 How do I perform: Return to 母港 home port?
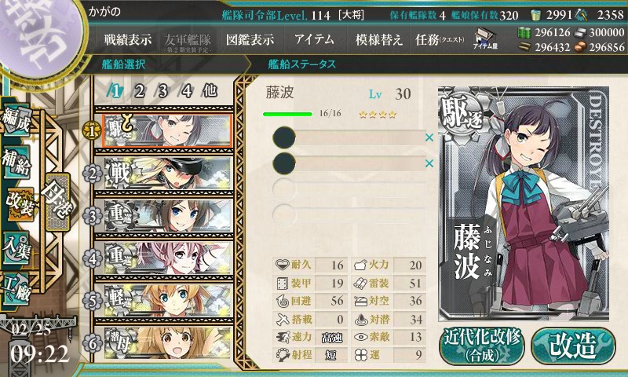pyautogui.click(x=57, y=202)
